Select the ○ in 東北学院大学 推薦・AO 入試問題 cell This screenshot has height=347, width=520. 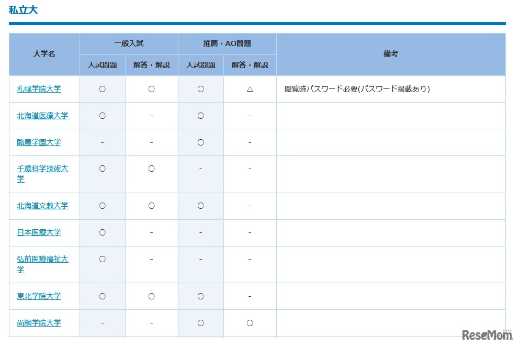point(200,296)
